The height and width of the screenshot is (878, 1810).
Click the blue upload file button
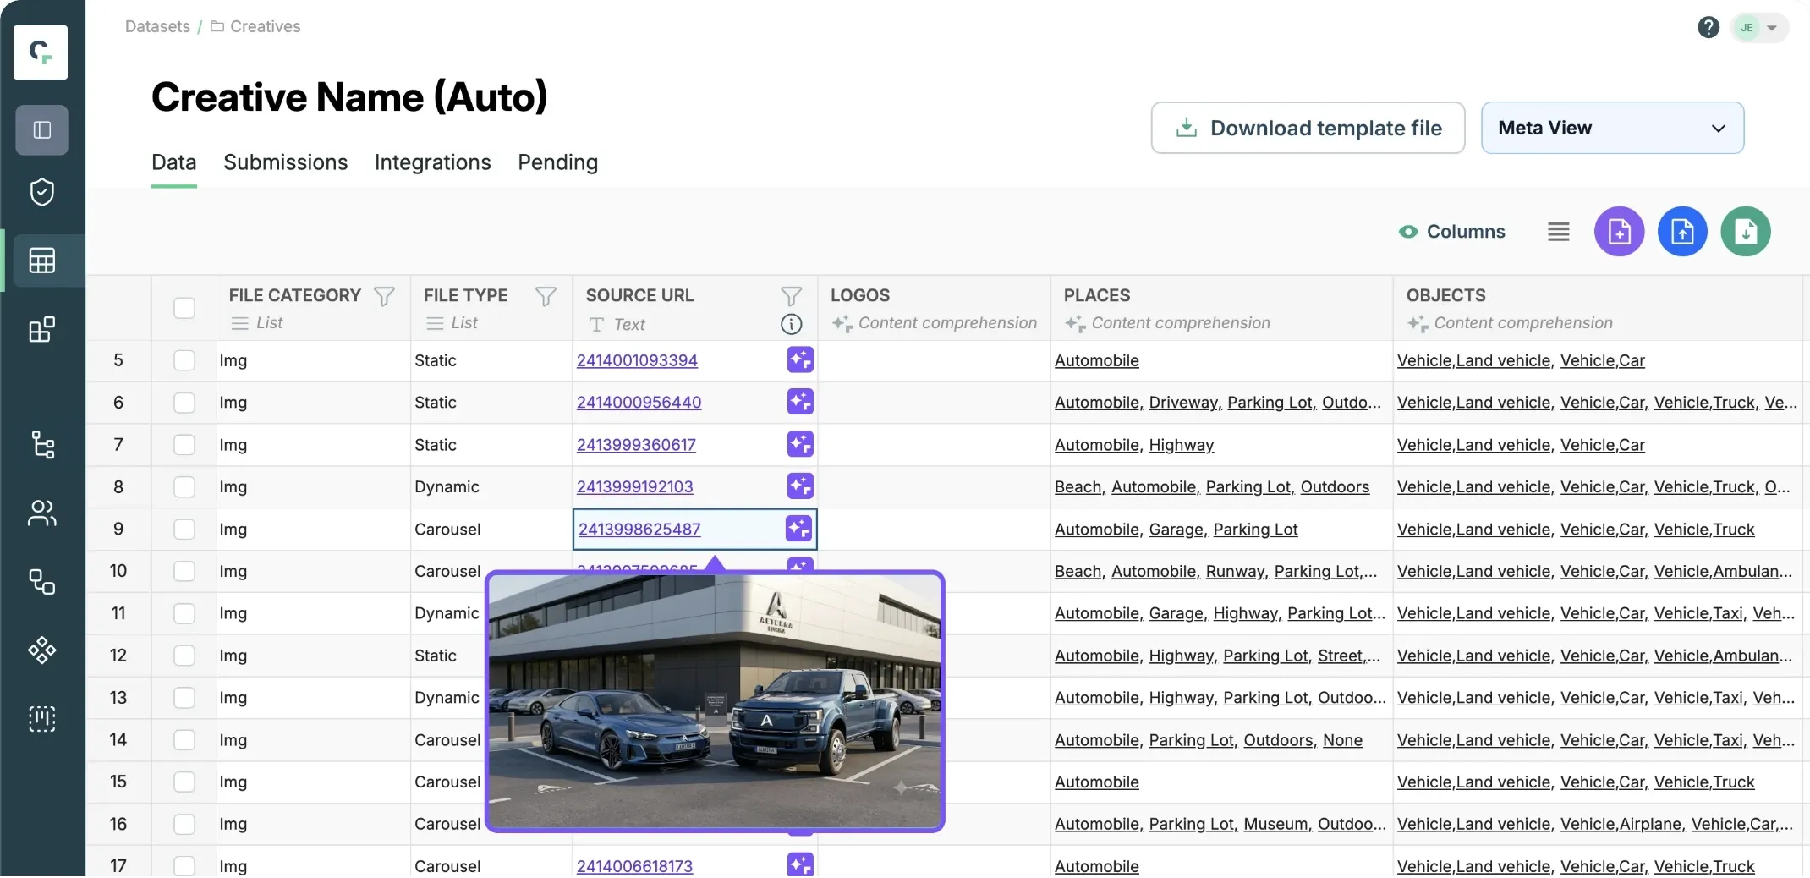coord(1682,231)
